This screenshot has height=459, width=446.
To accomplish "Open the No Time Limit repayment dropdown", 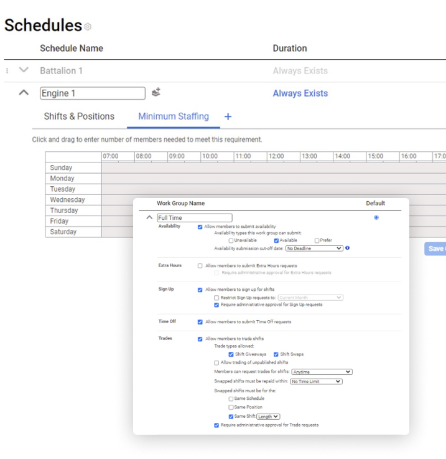I will 316,381.
